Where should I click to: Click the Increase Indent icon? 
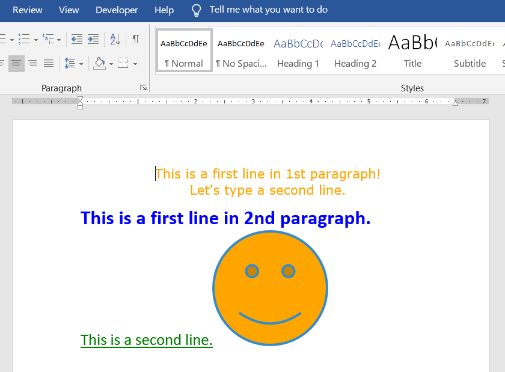(93, 39)
